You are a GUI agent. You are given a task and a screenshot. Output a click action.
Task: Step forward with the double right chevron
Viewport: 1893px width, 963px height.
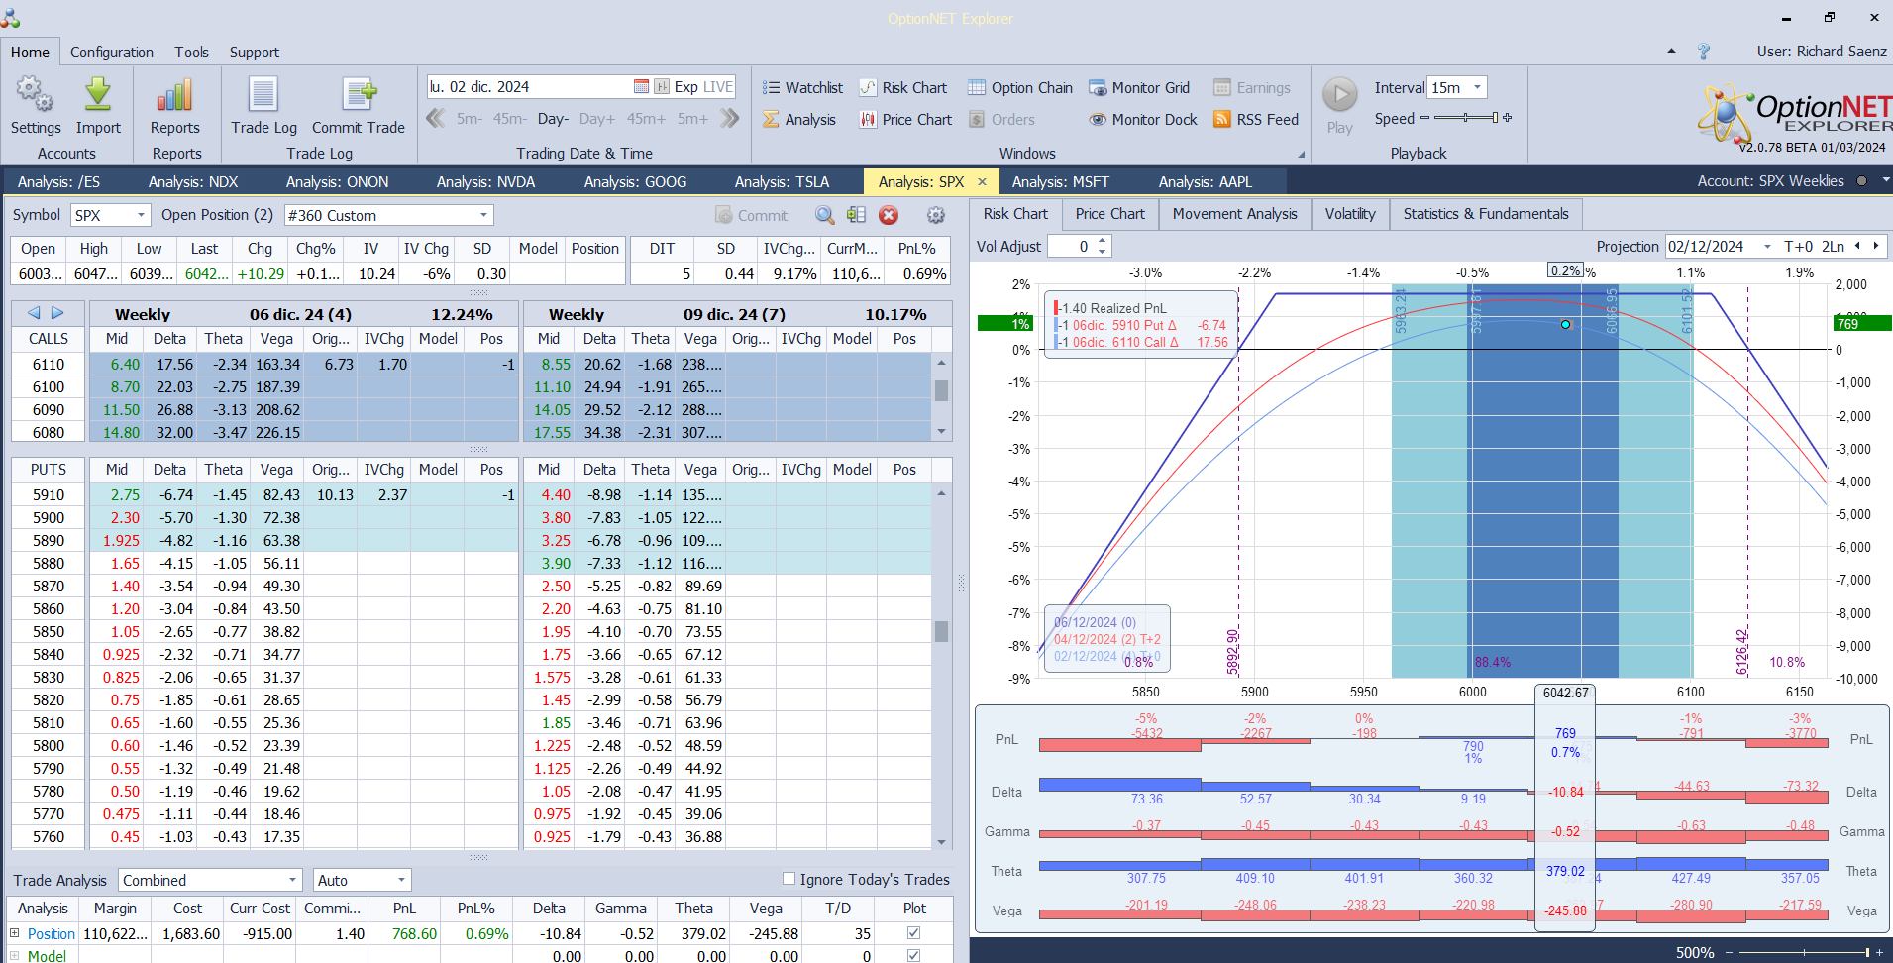[730, 119]
